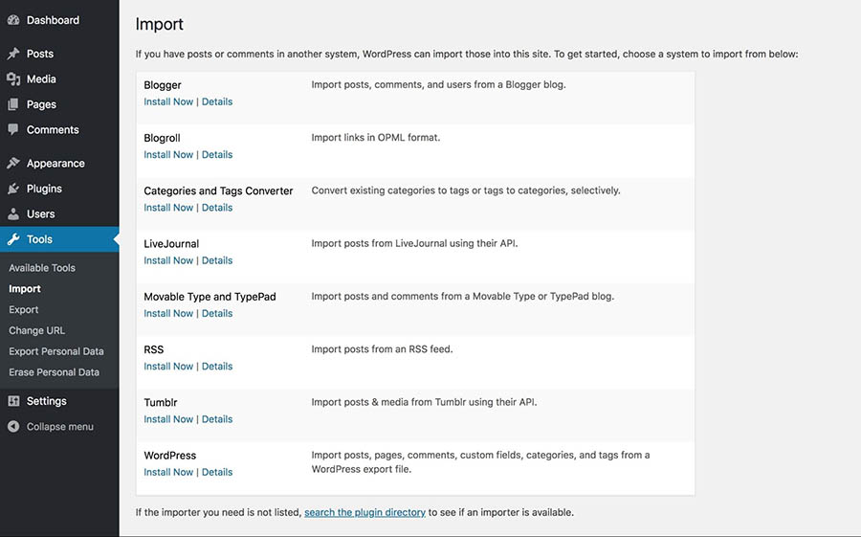View Details for Categories and Tags Converter
The image size is (861, 537).
(x=217, y=207)
